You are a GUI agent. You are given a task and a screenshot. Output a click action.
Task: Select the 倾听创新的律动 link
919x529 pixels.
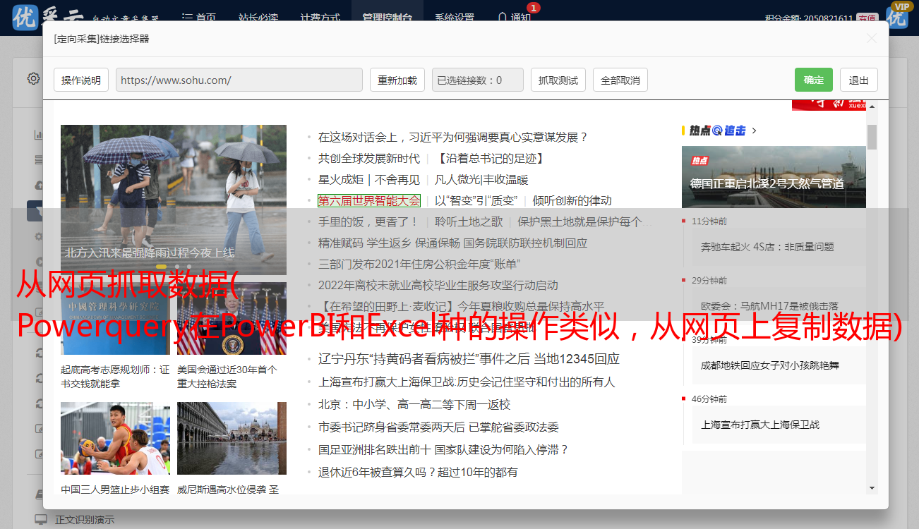(x=572, y=200)
